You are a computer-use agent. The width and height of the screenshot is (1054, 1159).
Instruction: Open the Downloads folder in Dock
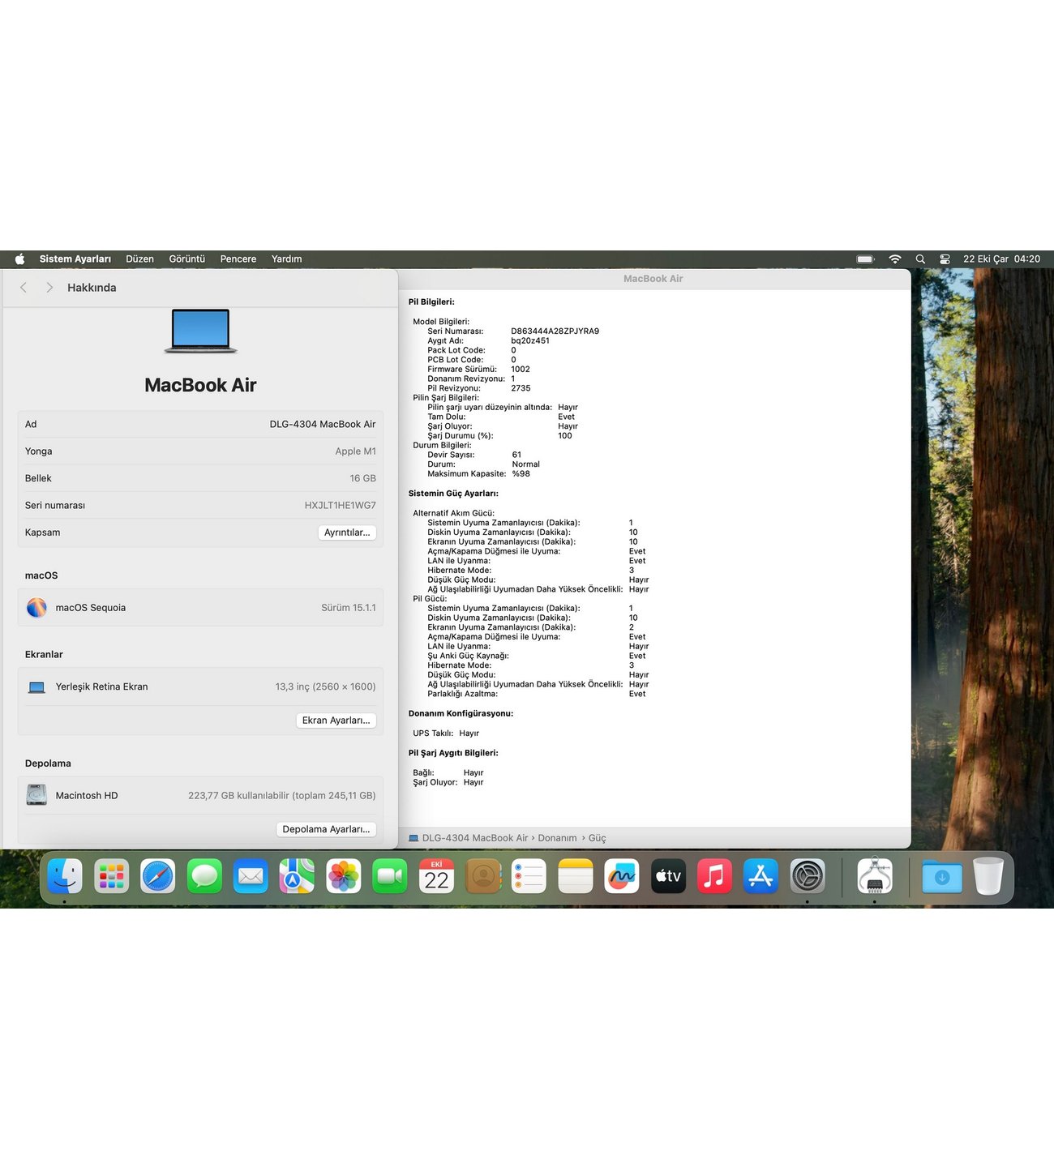pyautogui.click(x=942, y=876)
